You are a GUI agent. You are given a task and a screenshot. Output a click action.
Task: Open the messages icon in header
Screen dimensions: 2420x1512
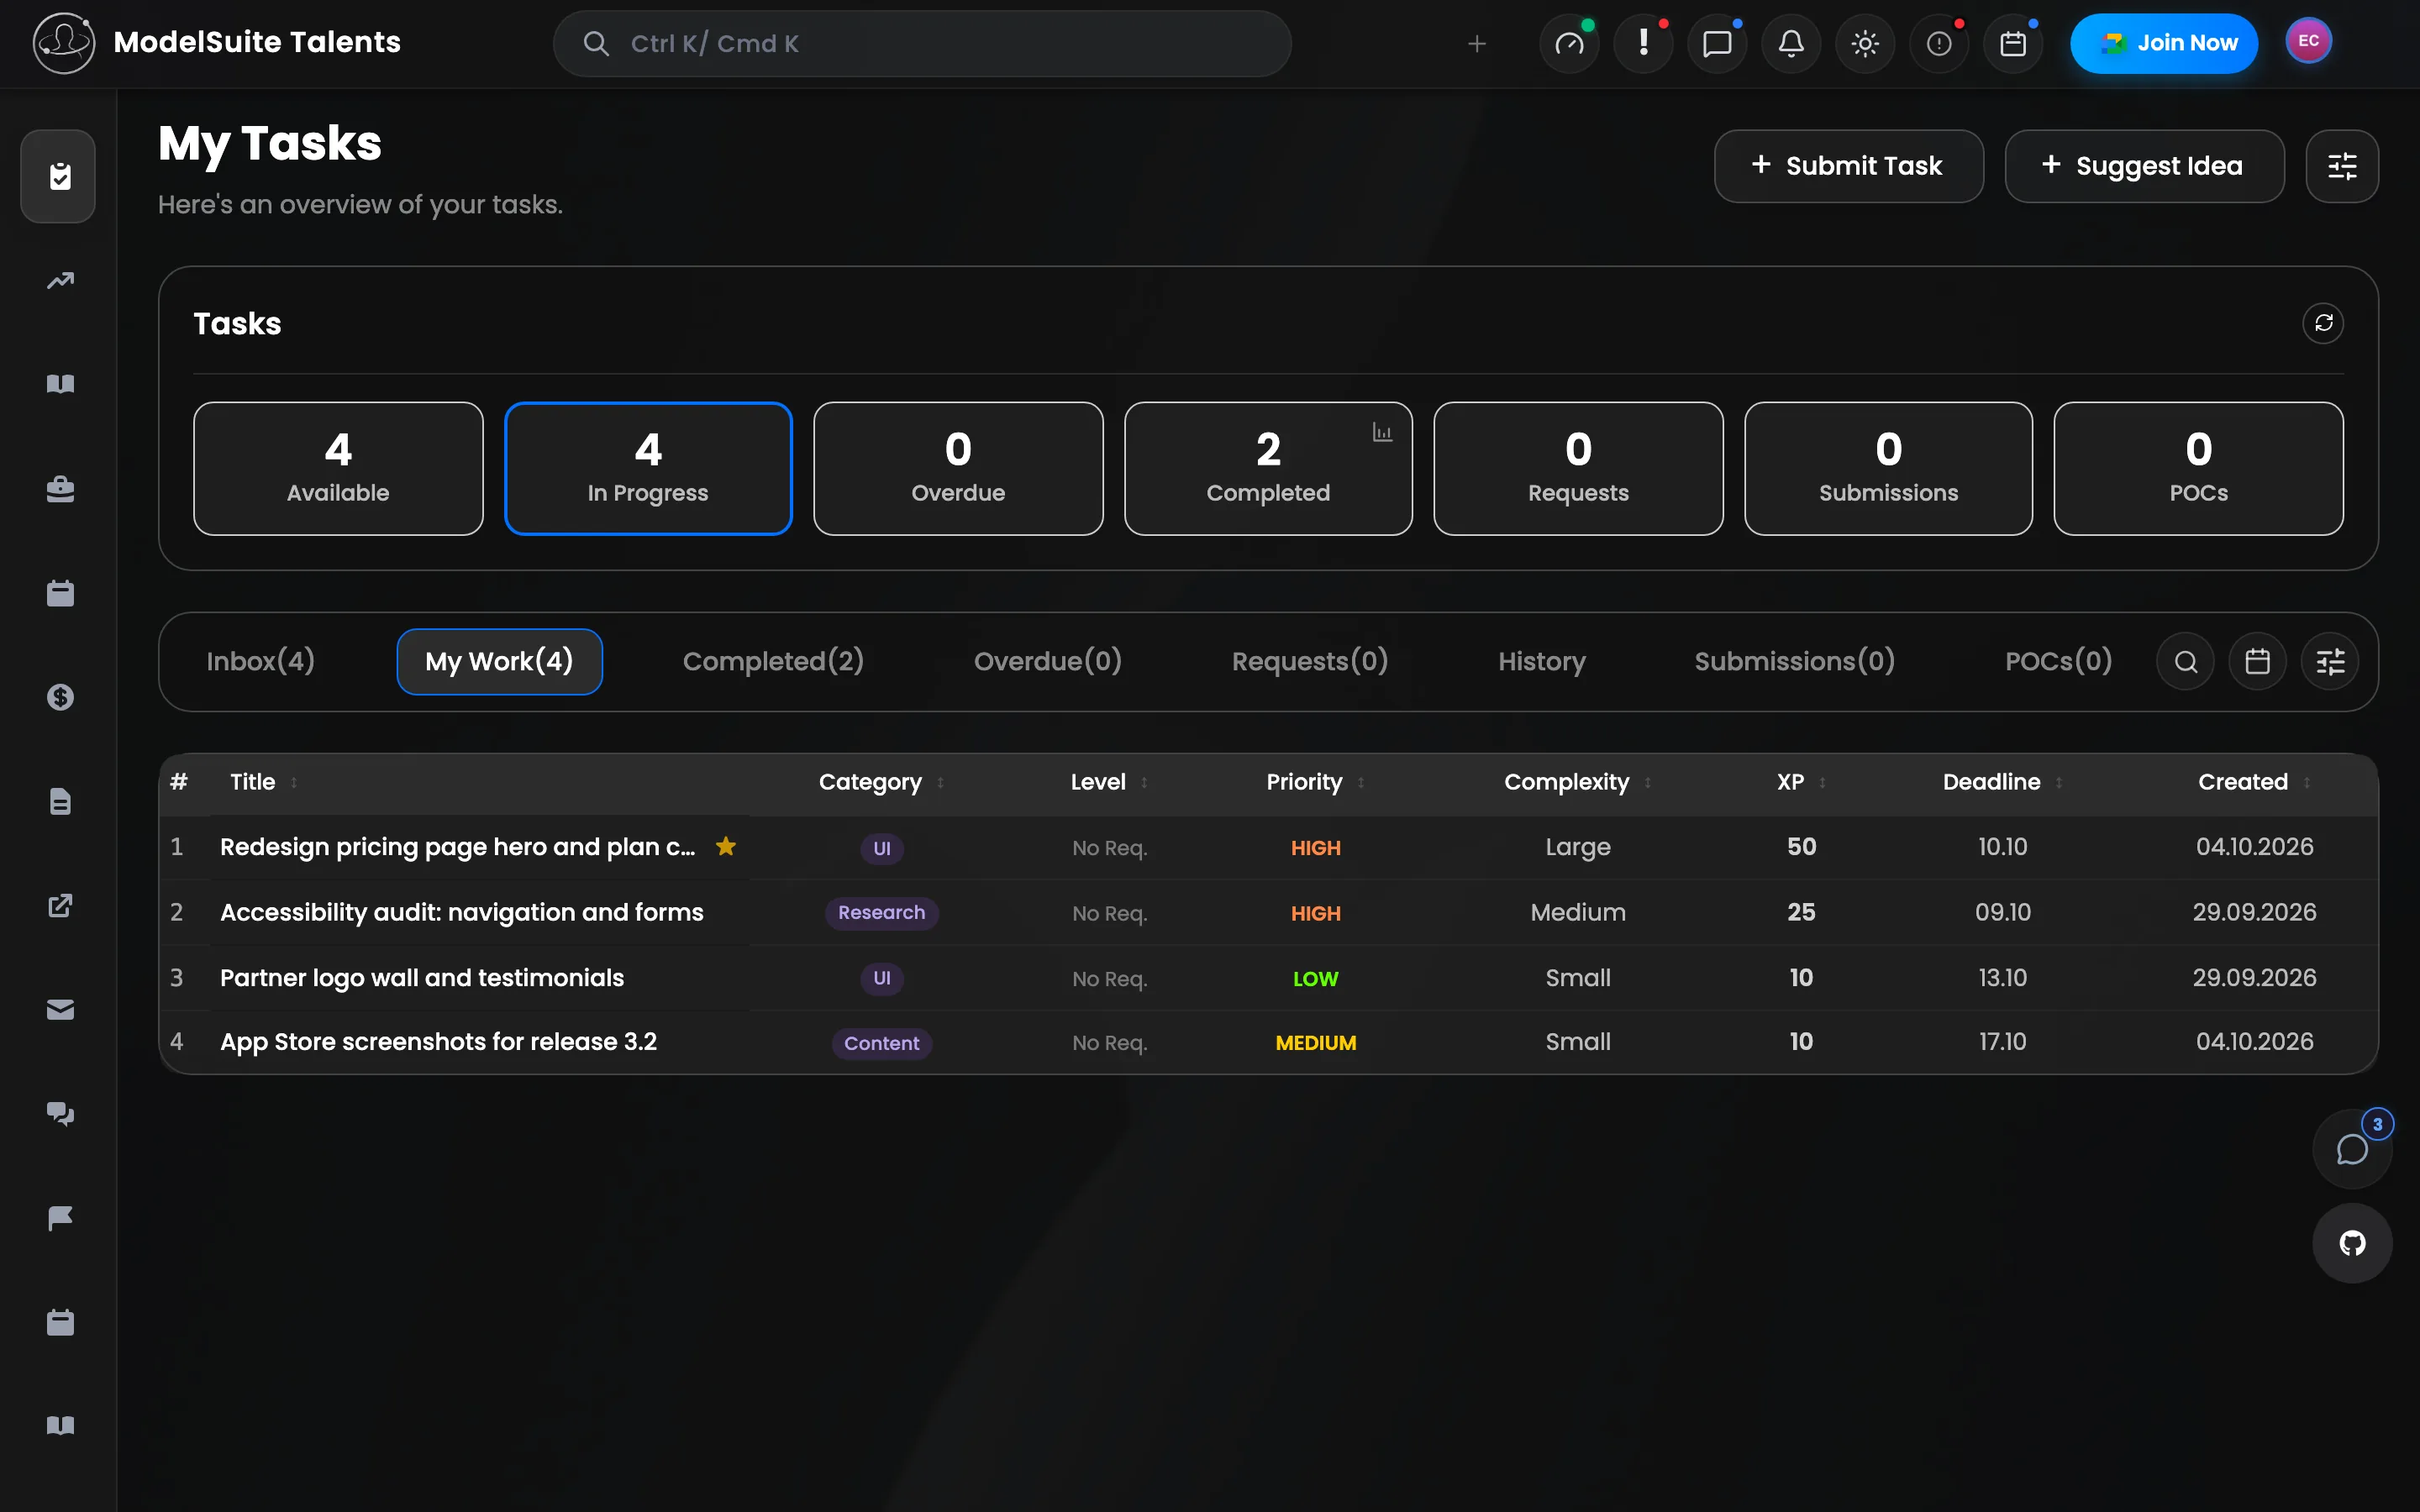click(x=1717, y=44)
